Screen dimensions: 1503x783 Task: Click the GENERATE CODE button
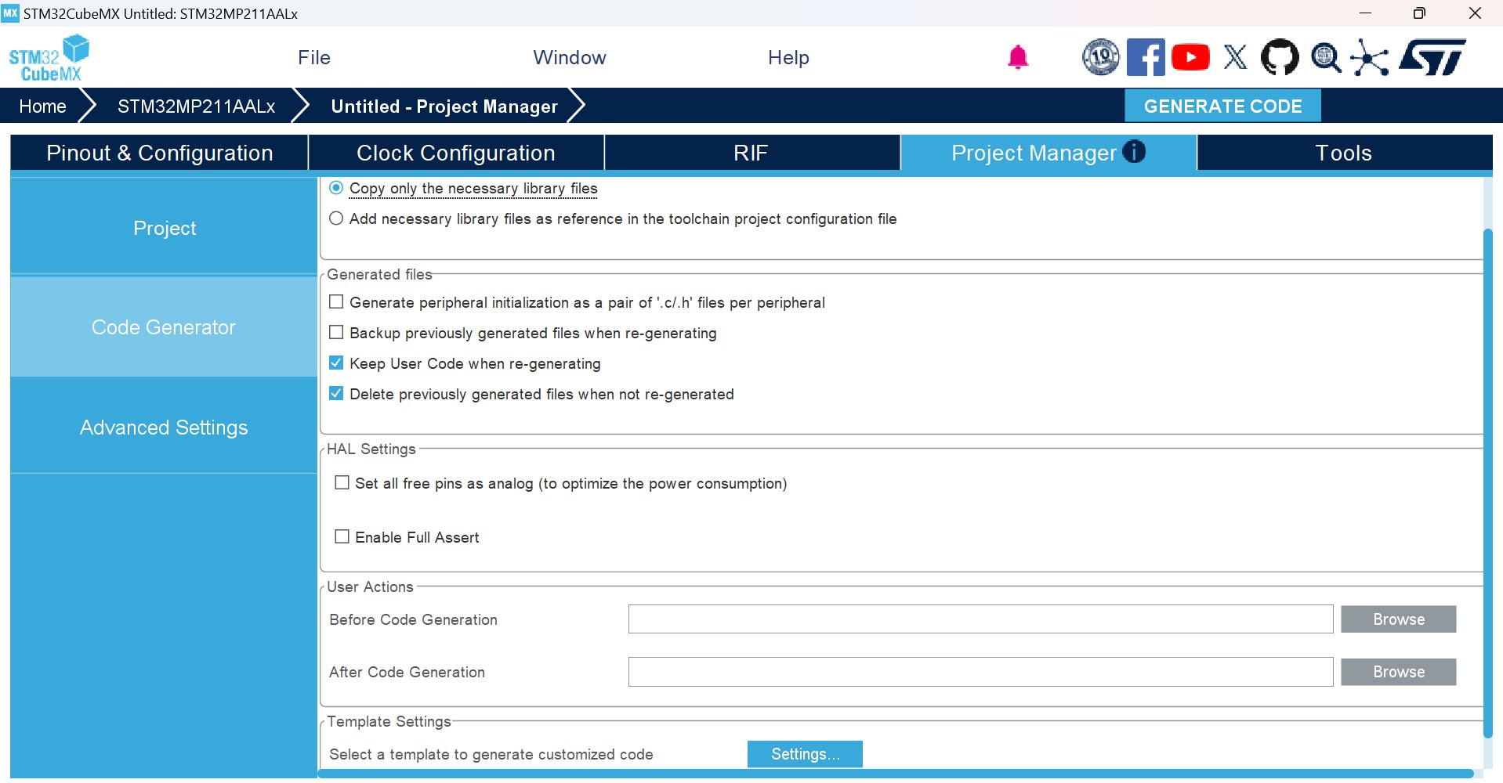(1222, 106)
